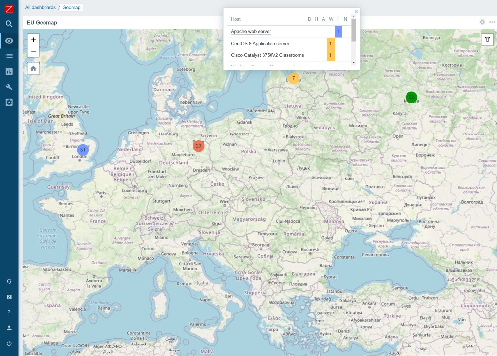Go to All dashboards breadcrumb

coord(40,7)
